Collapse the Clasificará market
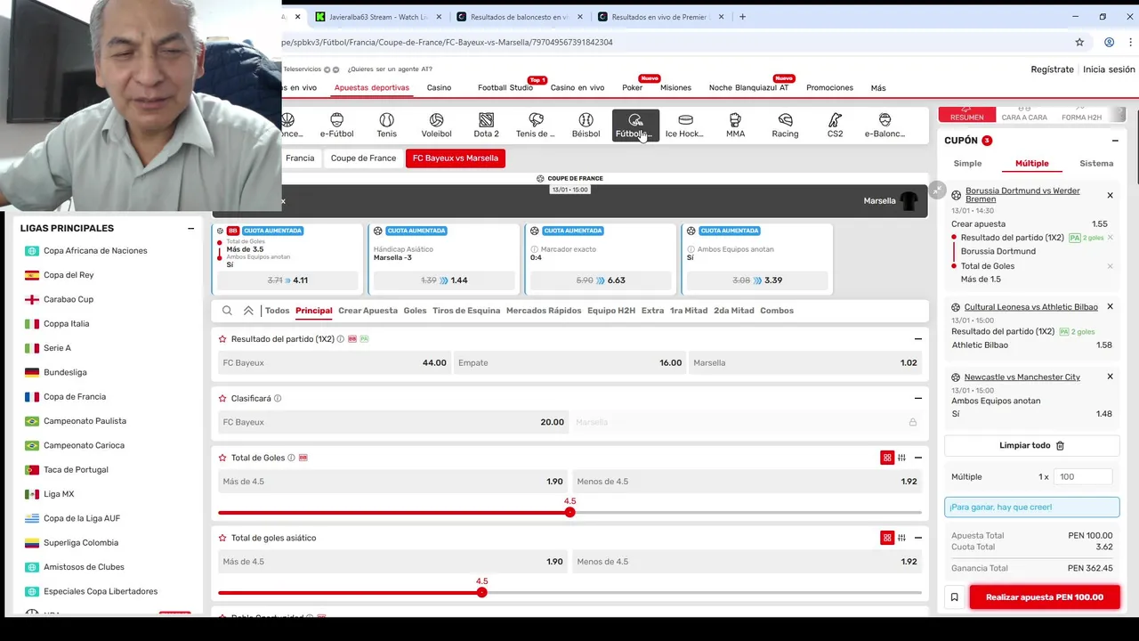 (917, 399)
